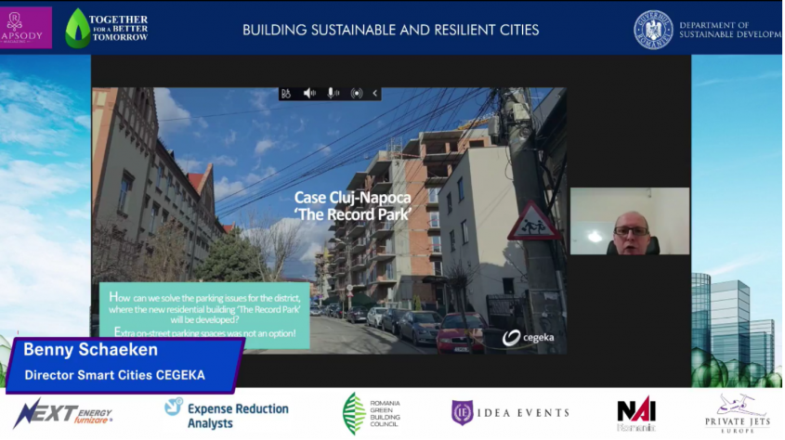This screenshot has height=440, width=785.
Task: Click the B&O audio icon in overlay toolbar
Action: coord(286,94)
